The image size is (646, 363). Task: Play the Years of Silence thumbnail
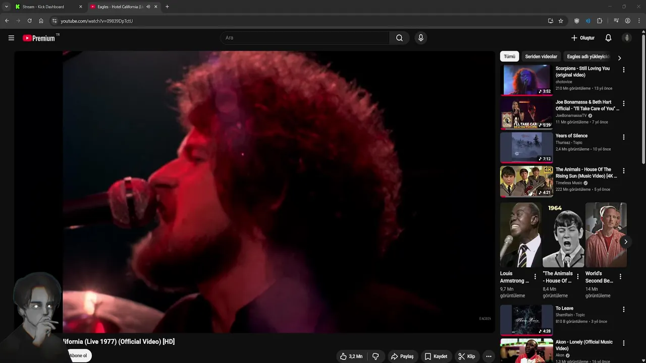[526, 147]
